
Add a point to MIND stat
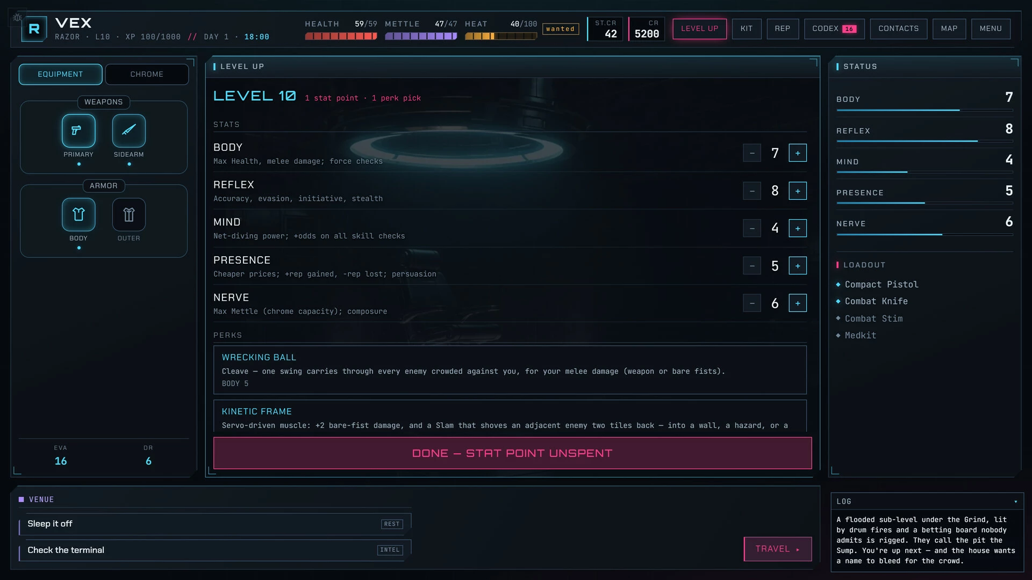point(798,228)
